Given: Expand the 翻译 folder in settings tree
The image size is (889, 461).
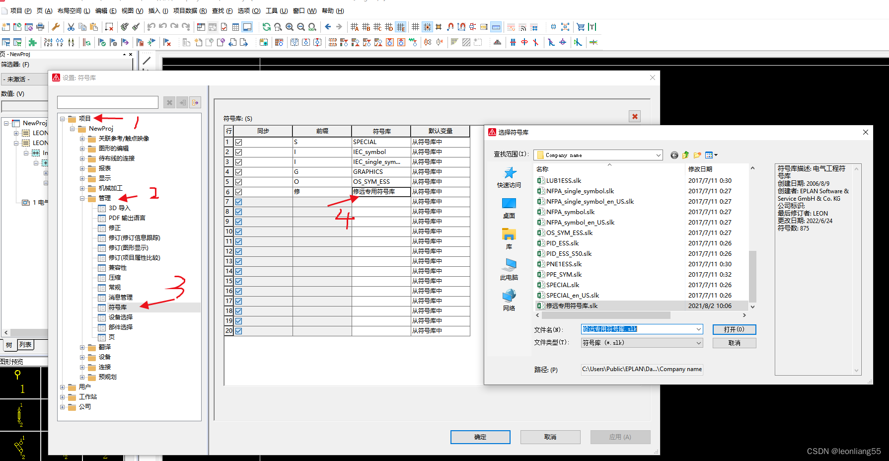Looking at the screenshot, I should tap(82, 347).
